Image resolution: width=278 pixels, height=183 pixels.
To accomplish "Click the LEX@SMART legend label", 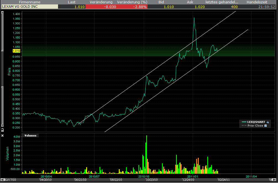I will [256, 122].
